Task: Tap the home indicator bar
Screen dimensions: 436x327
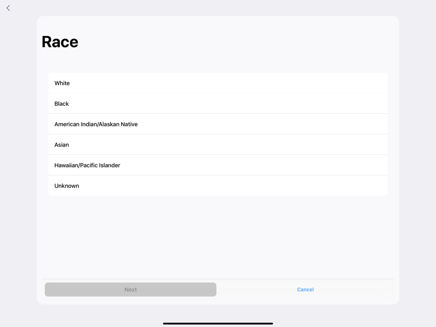Action: (x=218, y=324)
